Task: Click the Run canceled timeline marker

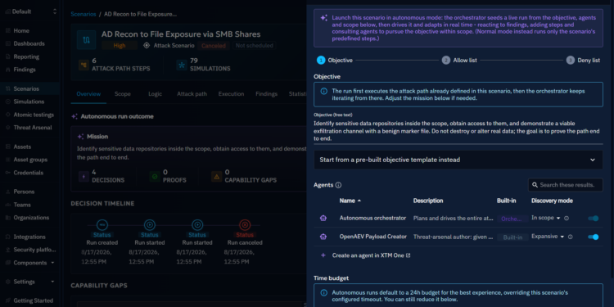Action: (x=245, y=225)
